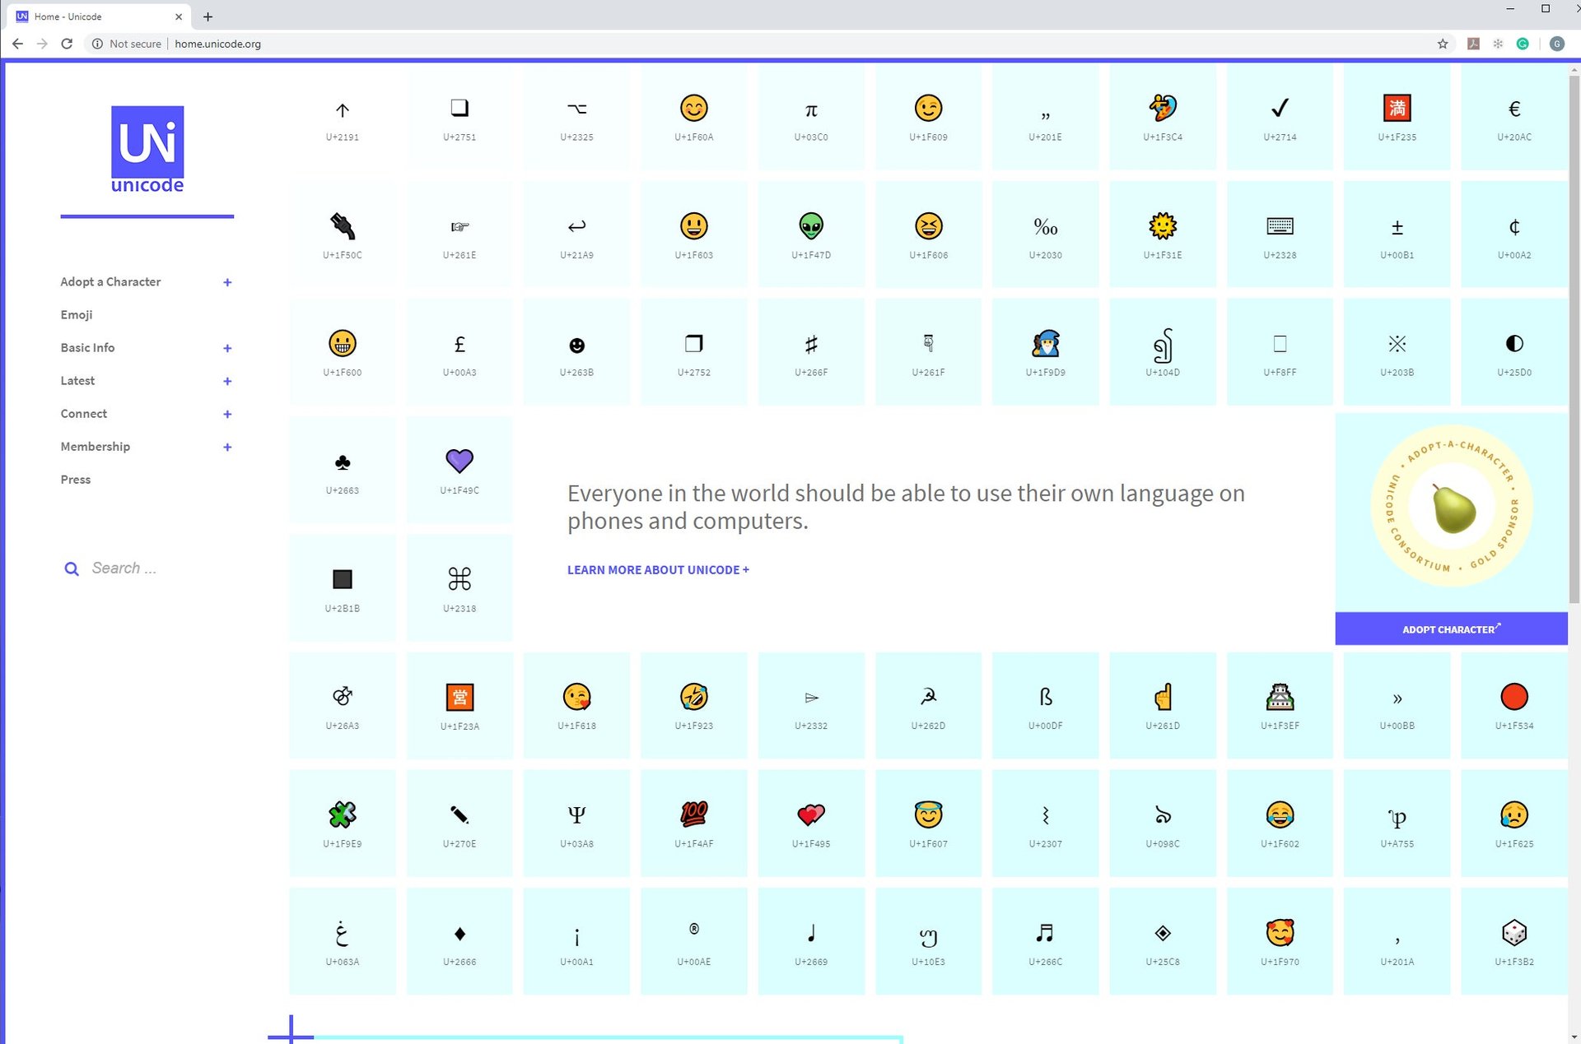Expand the Connect submenu
The image size is (1581, 1044).
(227, 414)
